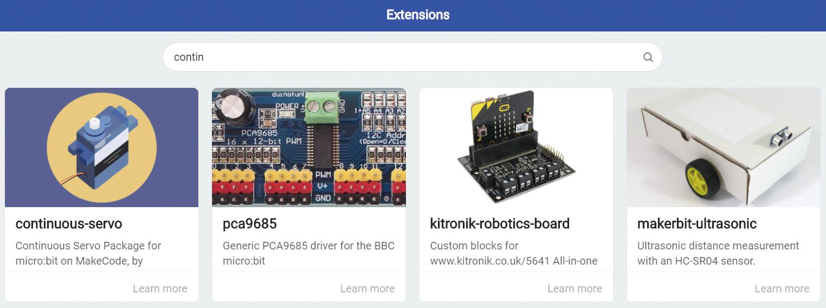
Task: Select the kitronik-robotics-board extension title
Action: (x=500, y=223)
